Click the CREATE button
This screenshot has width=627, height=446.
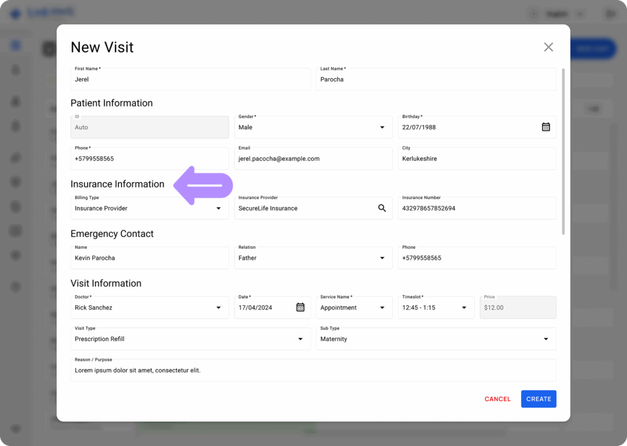coord(538,399)
